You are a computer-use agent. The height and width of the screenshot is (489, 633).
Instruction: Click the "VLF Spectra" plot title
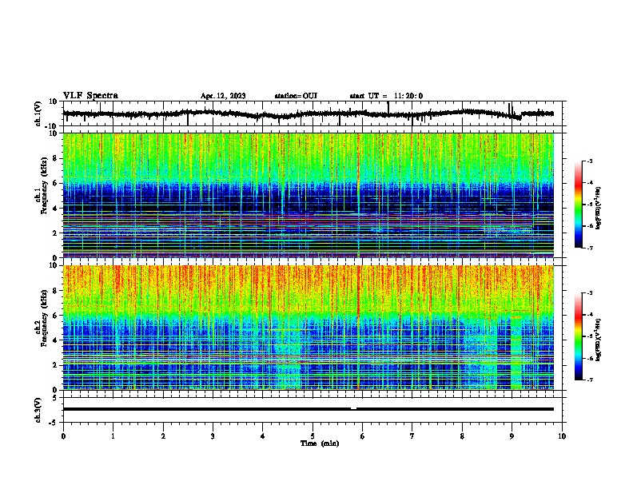(x=90, y=96)
